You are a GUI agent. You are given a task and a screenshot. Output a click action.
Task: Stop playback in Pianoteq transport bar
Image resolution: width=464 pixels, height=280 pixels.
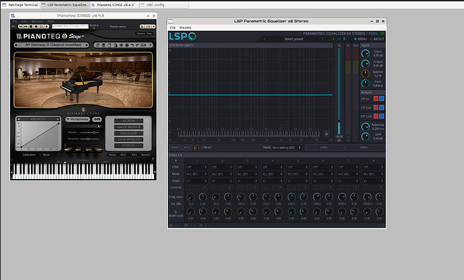[31, 26]
